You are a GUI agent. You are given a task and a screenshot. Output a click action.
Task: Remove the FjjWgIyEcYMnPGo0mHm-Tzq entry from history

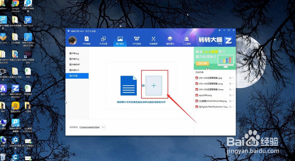click(x=233, y=107)
